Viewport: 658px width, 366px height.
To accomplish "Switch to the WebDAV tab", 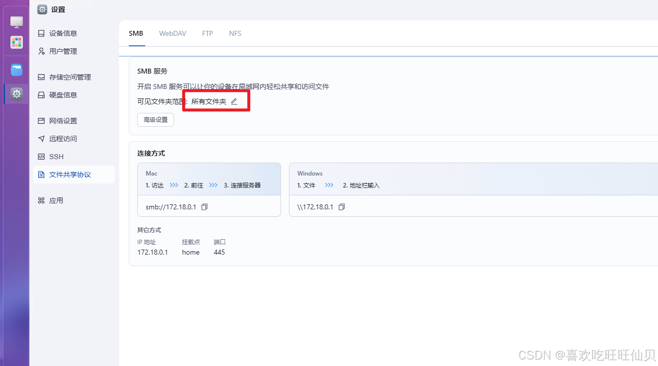I will click(x=173, y=33).
